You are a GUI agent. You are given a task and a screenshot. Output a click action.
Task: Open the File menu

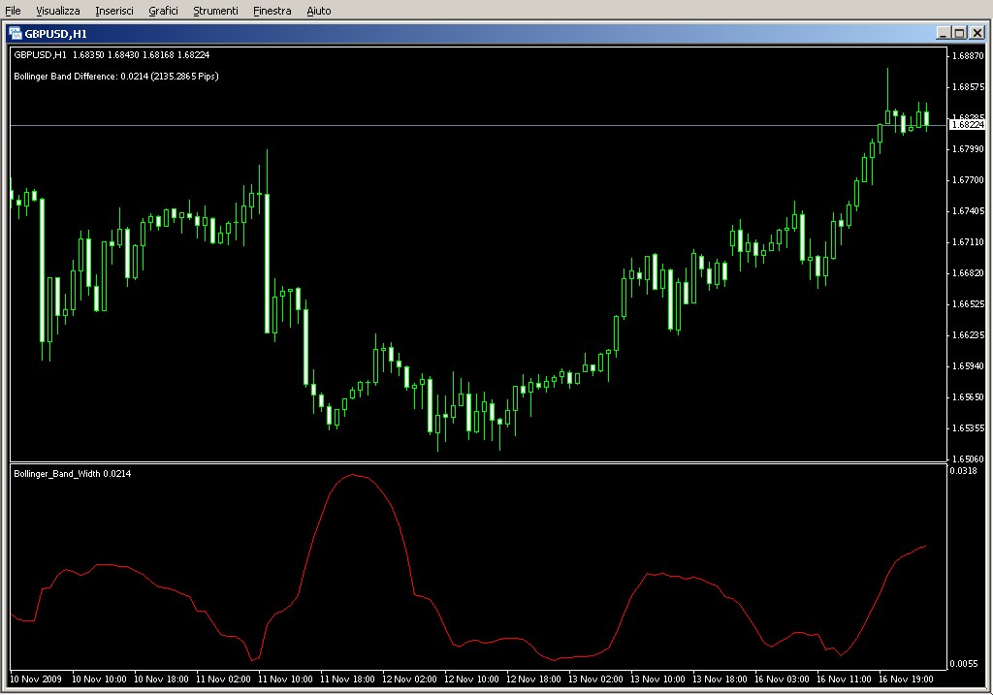point(13,11)
